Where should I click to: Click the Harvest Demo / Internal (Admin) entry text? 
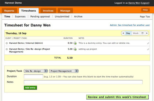point(26,43)
